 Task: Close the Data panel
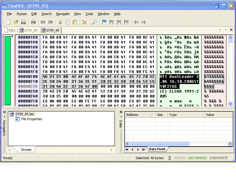pos(121,112)
